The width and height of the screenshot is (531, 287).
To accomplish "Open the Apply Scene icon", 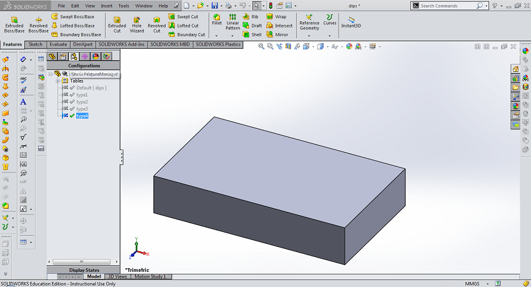I will click(359, 46).
